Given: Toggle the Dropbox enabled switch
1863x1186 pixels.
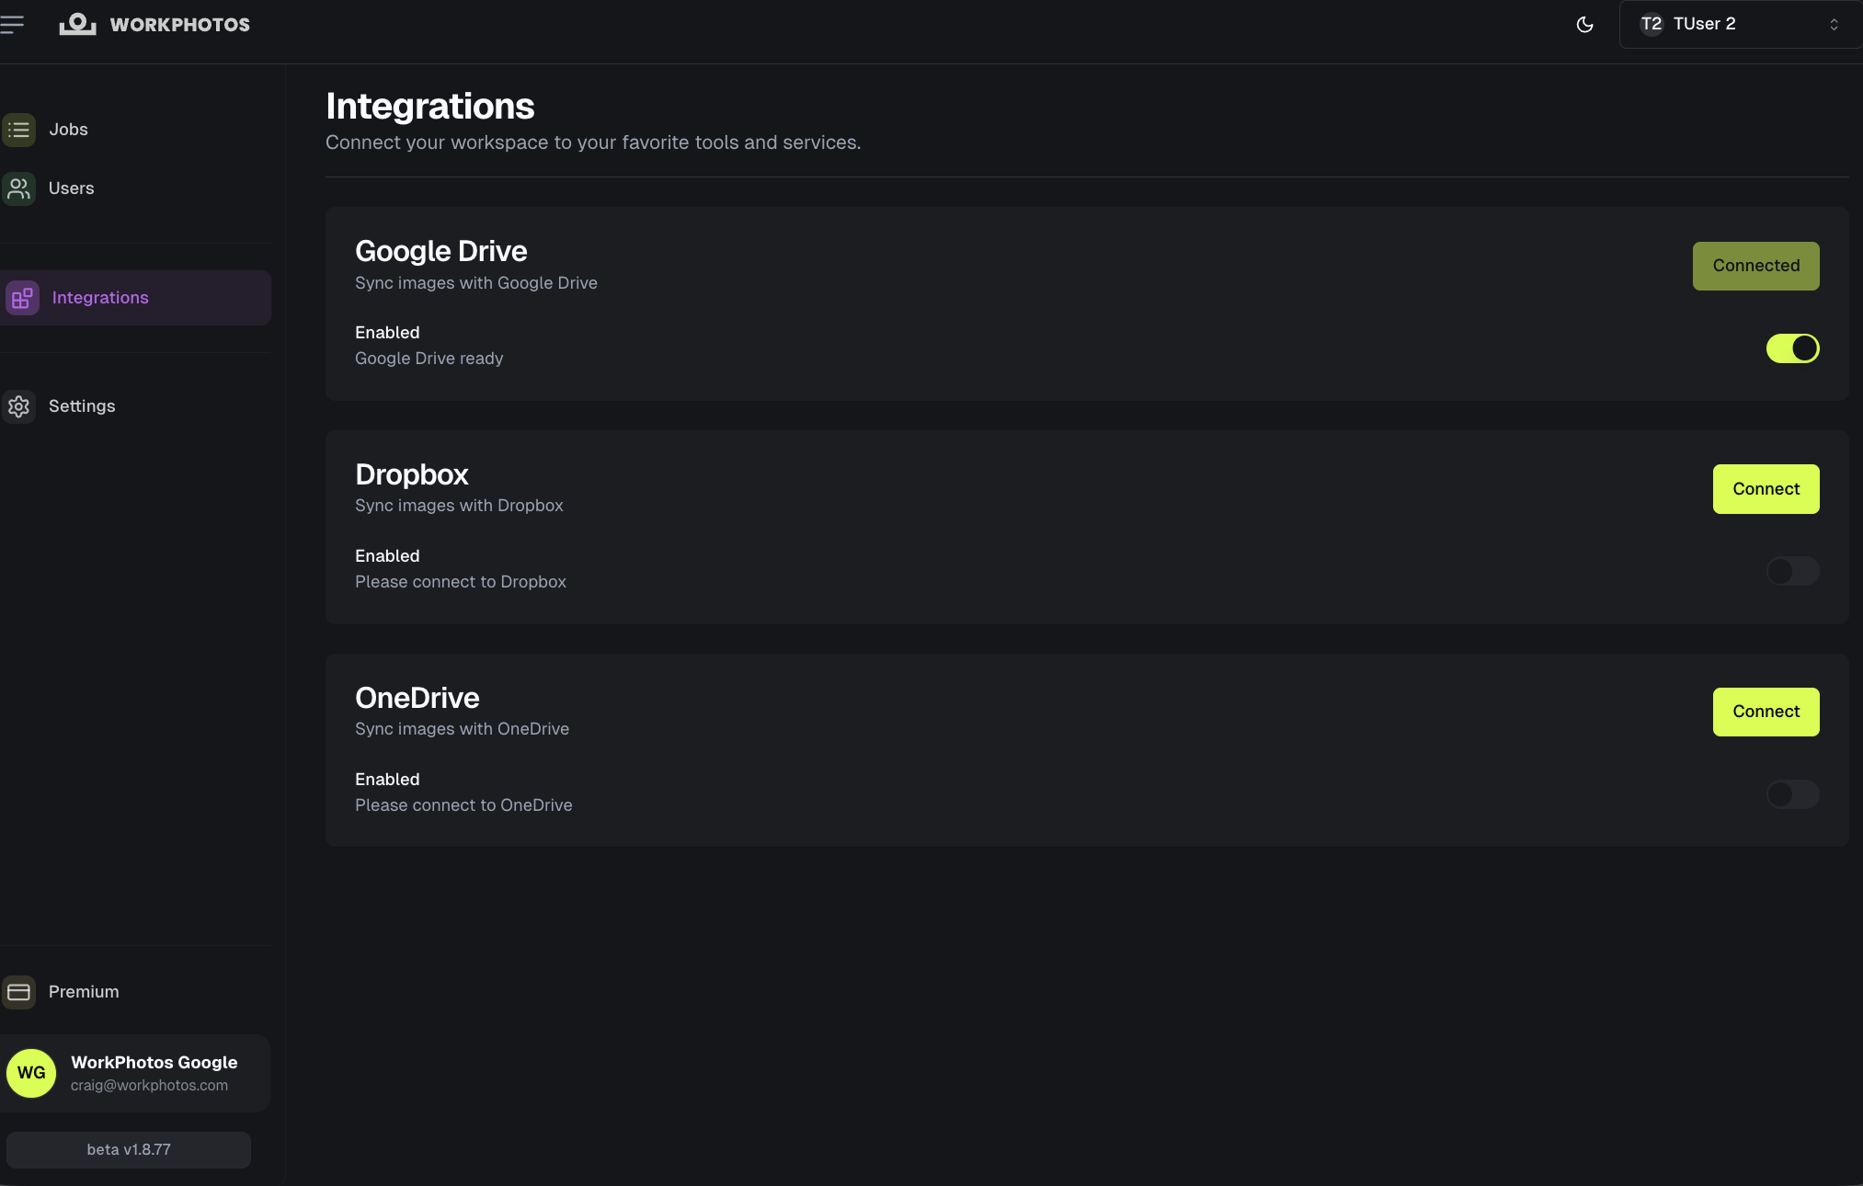Looking at the screenshot, I should click(x=1792, y=571).
